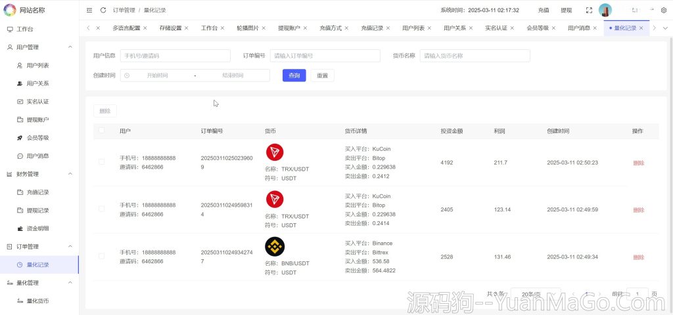Click the 重置 button

(322, 75)
